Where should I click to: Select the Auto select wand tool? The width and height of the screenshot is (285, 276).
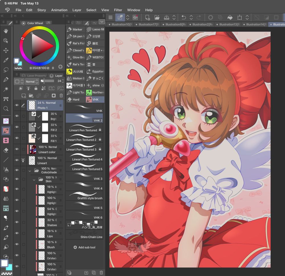tap(6, 89)
